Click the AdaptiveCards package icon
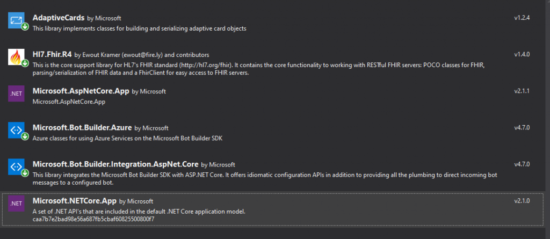 pyautogui.click(x=16, y=20)
